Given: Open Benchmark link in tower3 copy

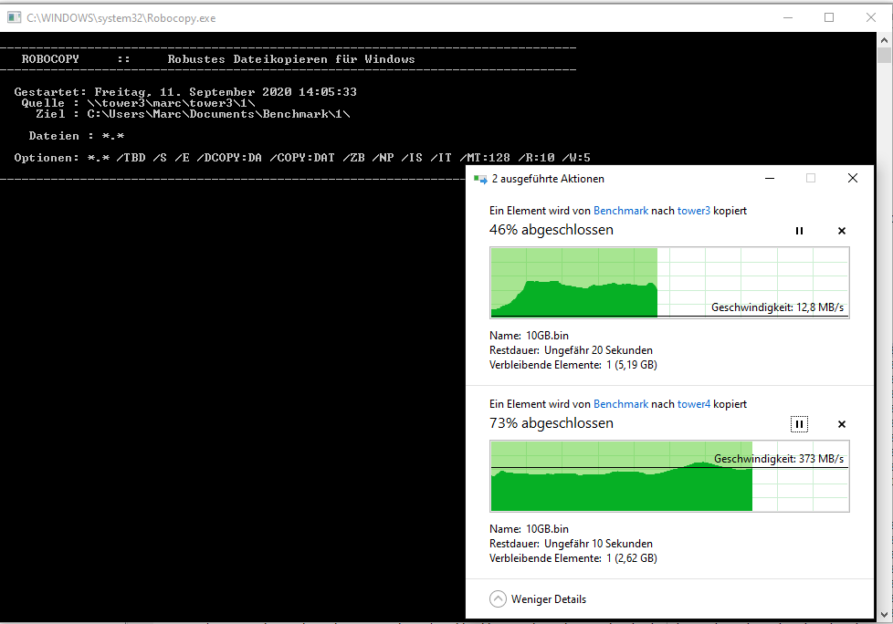Looking at the screenshot, I should (621, 211).
